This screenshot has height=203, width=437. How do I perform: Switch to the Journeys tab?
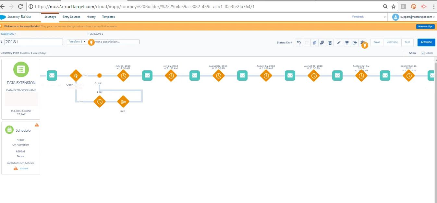pos(50,17)
